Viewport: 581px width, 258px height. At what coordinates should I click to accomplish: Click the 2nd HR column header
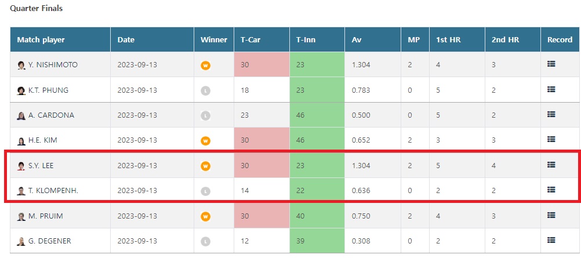(x=505, y=39)
